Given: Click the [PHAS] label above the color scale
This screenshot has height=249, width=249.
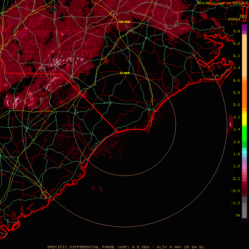Looking at the screenshot, I should click(x=234, y=19).
